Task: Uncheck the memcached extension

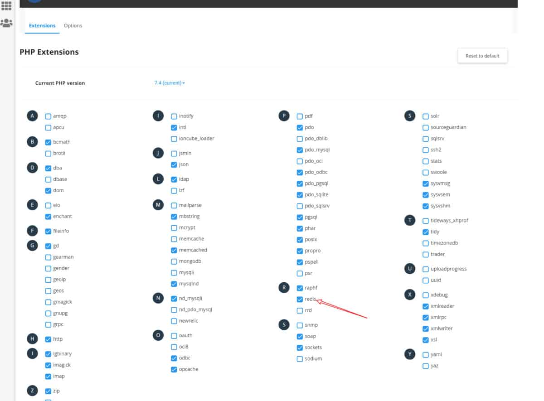Action: tap(174, 250)
